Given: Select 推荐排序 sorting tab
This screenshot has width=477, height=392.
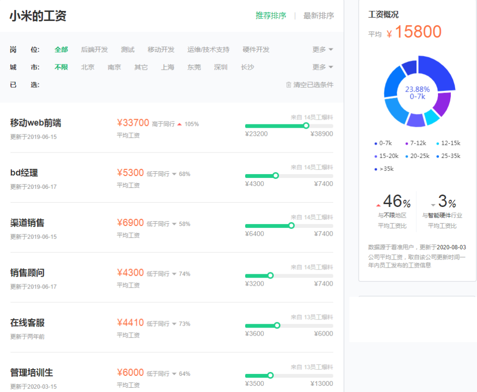Looking at the screenshot, I should tap(271, 16).
